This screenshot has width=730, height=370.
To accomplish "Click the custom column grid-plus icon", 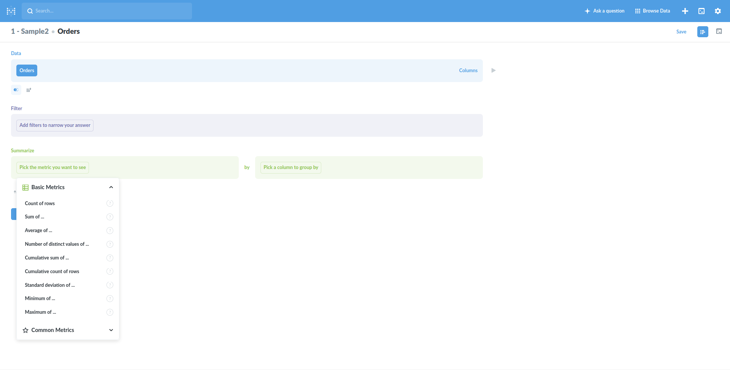I will click(x=29, y=90).
